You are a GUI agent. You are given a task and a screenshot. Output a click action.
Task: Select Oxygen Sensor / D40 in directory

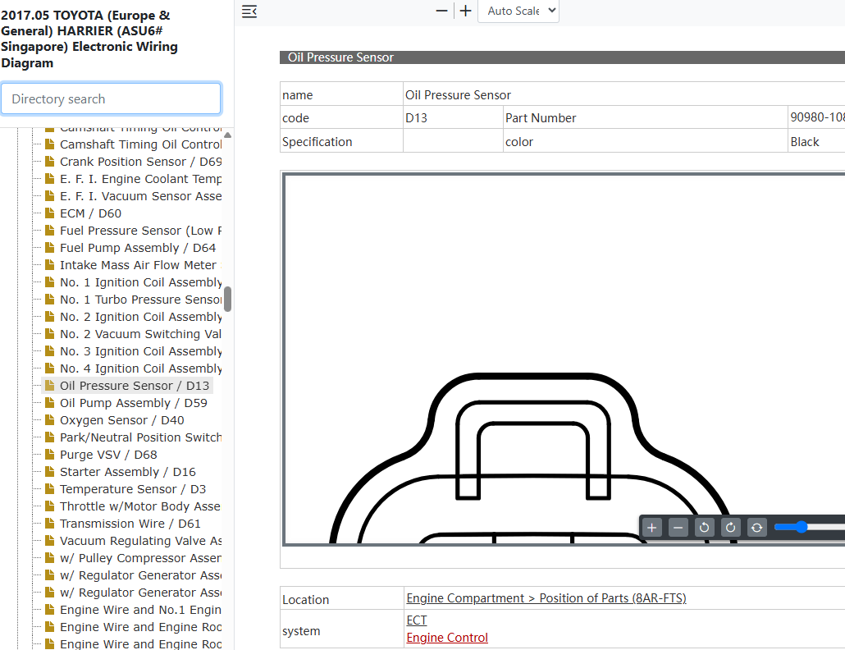[x=121, y=420]
